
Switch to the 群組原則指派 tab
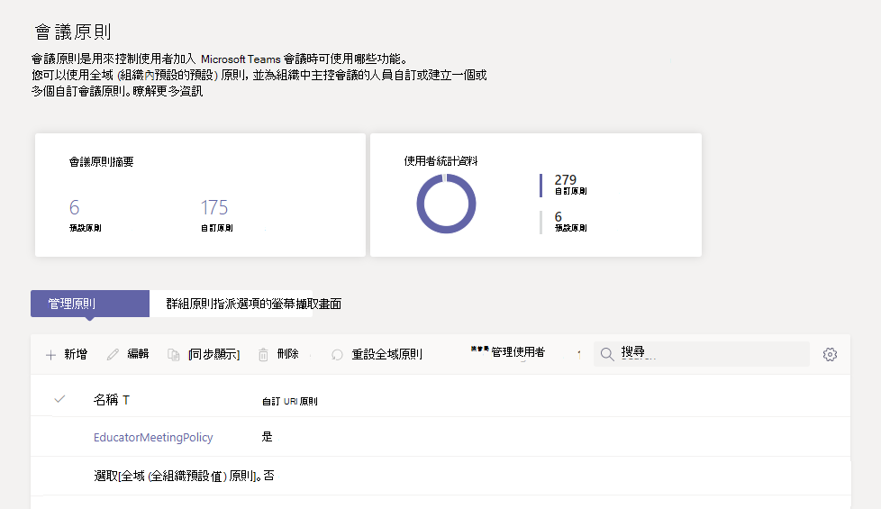point(231,304)
